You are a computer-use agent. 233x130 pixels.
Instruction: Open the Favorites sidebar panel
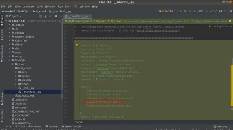[2, 116]
